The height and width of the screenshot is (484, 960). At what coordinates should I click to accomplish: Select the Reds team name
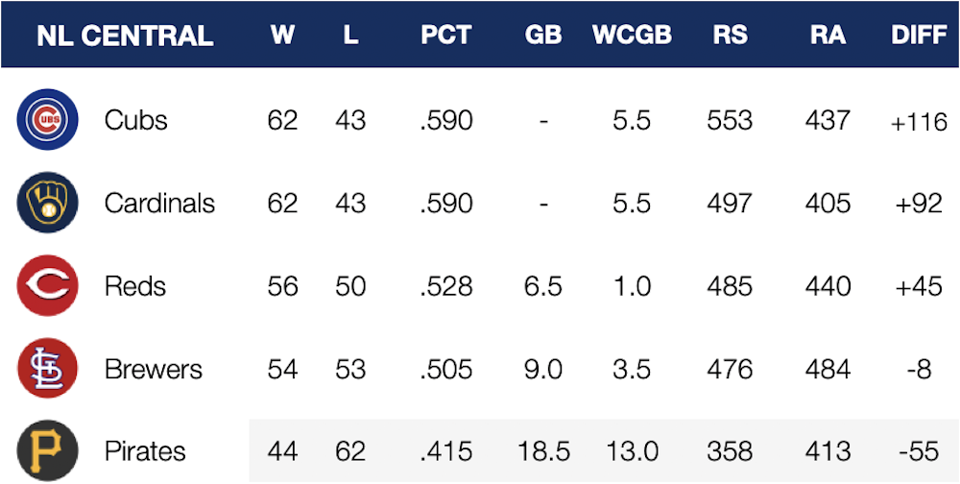pyautogui.click(x=135, y=286)
